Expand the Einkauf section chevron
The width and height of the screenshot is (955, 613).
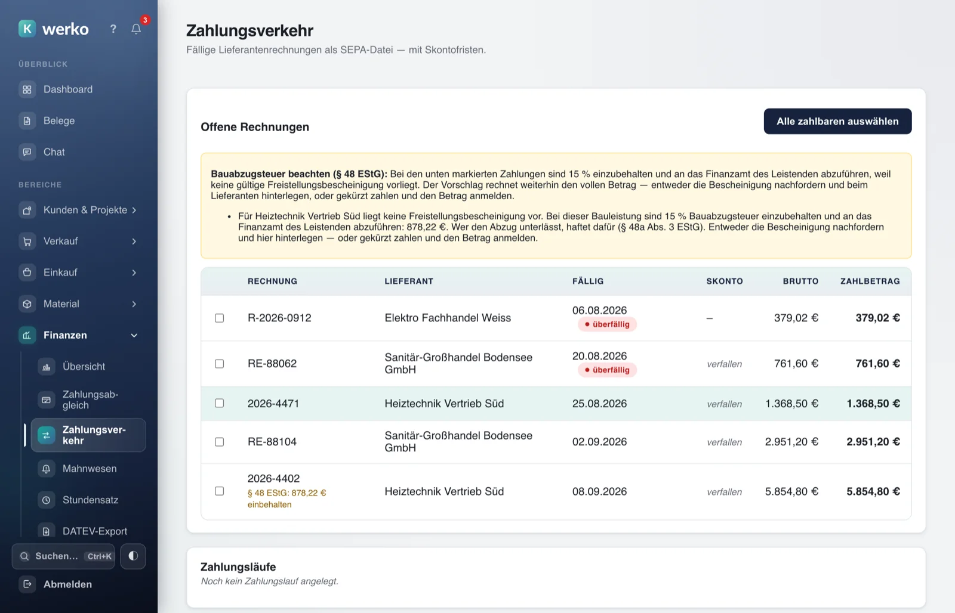(134, 273)
